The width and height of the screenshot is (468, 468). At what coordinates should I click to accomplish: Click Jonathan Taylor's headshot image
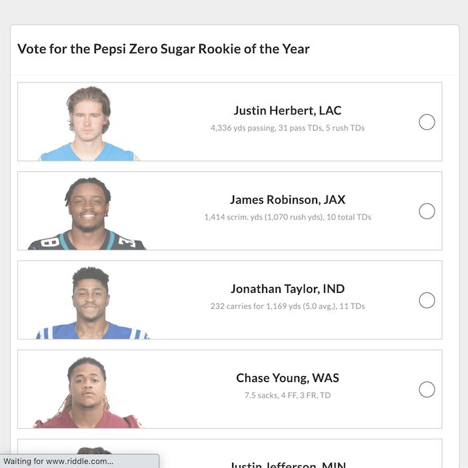coord(93,303)
